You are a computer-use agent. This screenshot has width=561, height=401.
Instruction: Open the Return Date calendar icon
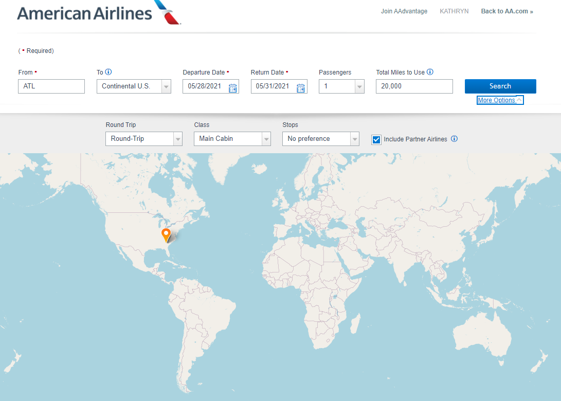pyautogui.click(x=300, y=87)
